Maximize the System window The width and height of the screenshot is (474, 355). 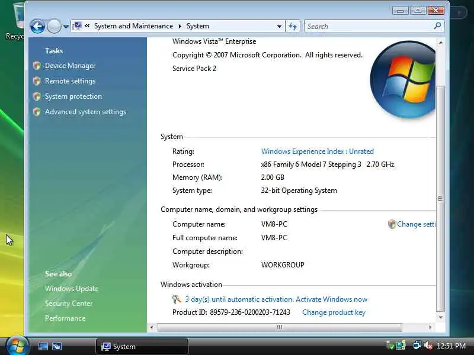click(x=418, y=11)
